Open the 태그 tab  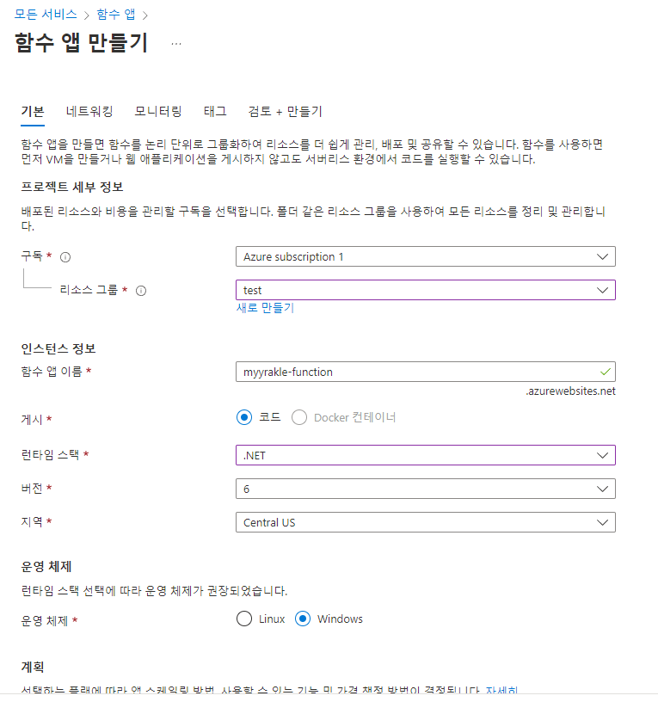[215, 111]
